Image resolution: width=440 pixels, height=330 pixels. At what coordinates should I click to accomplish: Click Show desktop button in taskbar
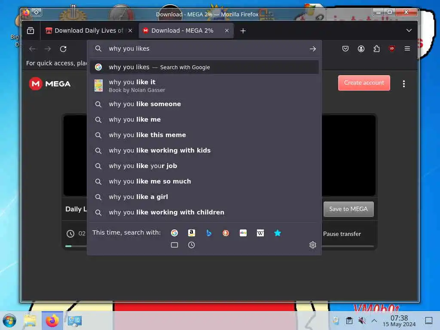click(428, 321)
